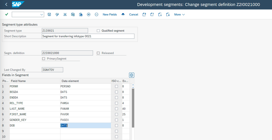This screenshot has height=140, width=272.
Task: Click the Paste clipboard icon
Action: pyautogui.click(x=81, y=14)
